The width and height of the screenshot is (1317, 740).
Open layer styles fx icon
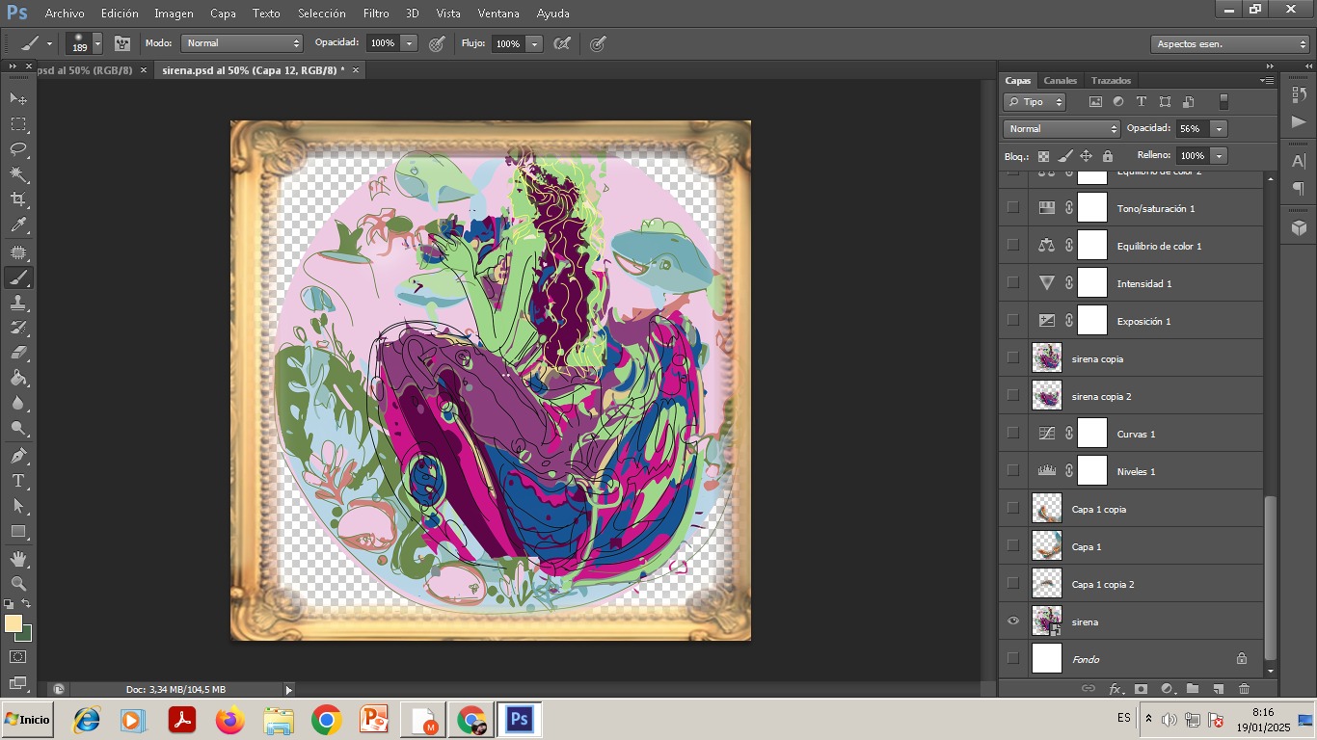tap(1115, 689)
